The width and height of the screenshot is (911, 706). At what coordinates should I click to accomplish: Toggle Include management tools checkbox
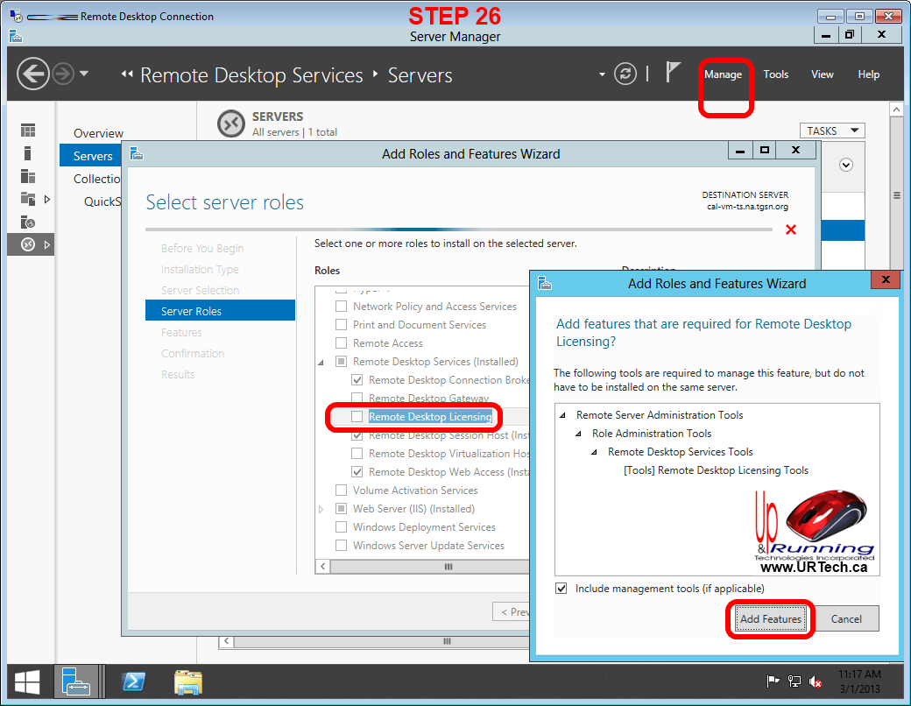click(x=561, y=589)
